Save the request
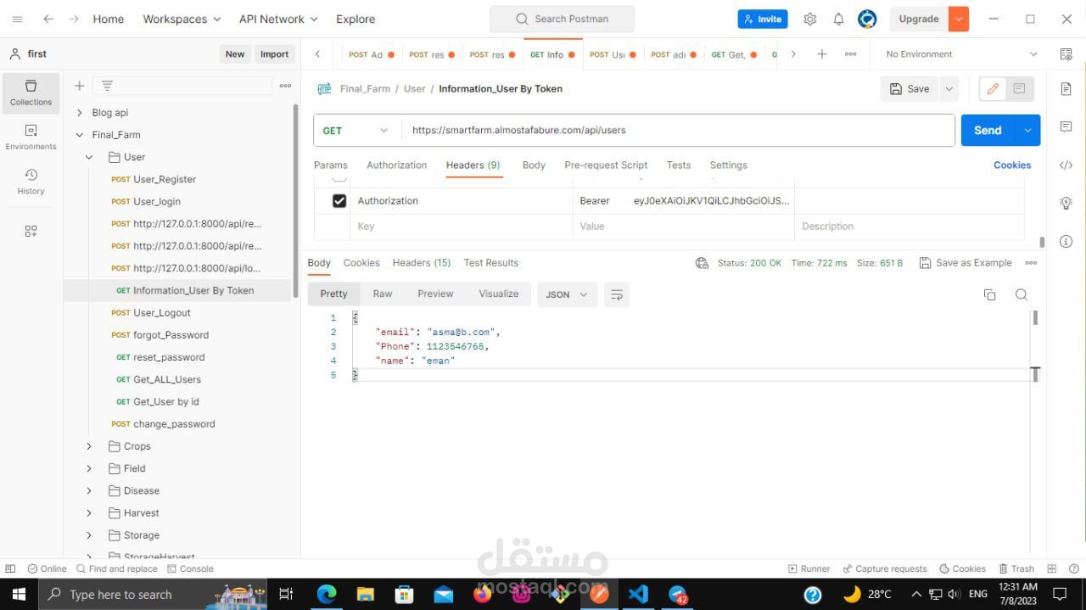 tap(910, 88)
